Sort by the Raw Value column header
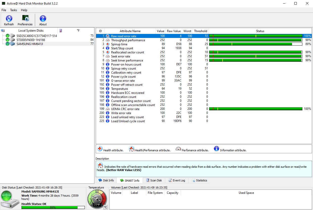The width and height of the screenshot is (313, 210). [x=174, y=31]
